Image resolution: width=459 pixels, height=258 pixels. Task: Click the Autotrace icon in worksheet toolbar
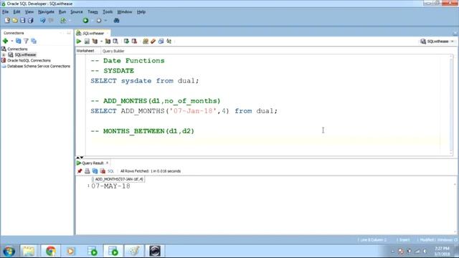108,42
